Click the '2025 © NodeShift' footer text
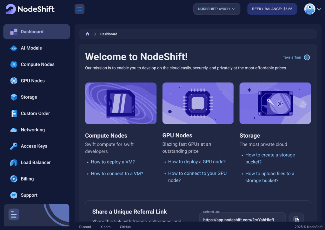 click(x=308, y=227)
